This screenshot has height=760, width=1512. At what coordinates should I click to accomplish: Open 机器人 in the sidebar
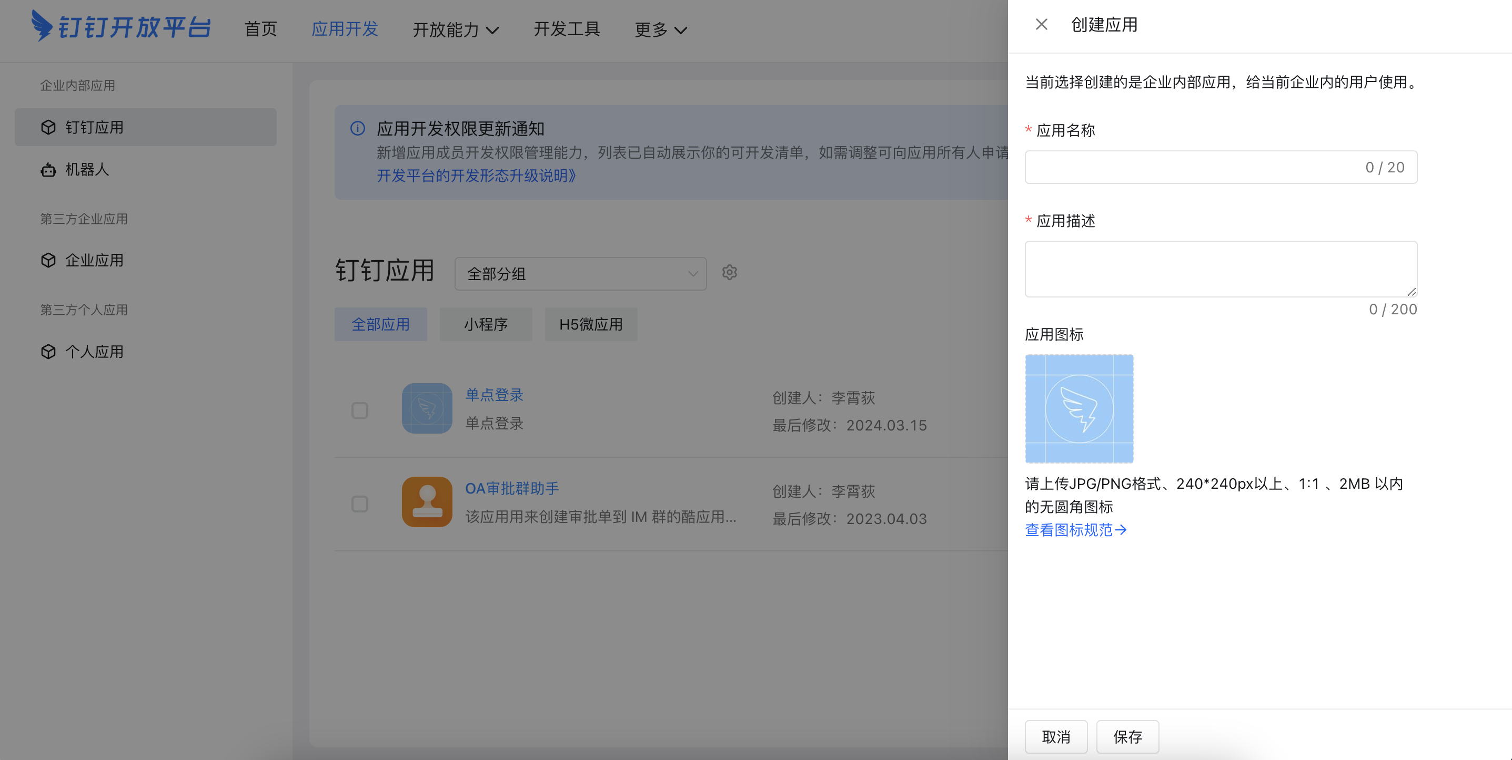click(x=146, y=169)
